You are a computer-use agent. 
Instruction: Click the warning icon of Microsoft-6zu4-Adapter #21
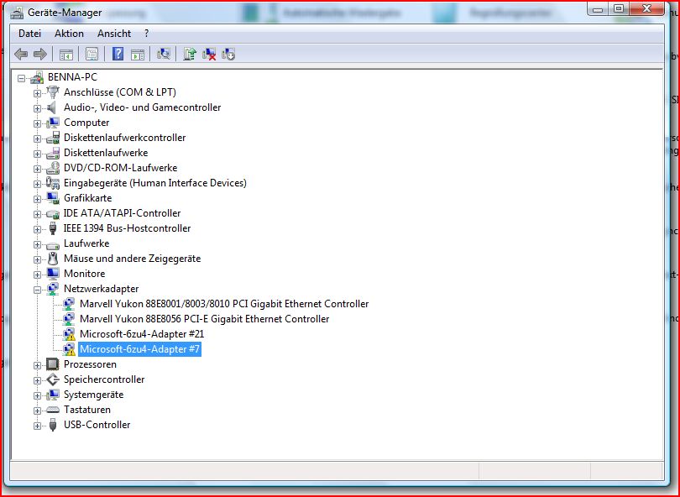69,334
